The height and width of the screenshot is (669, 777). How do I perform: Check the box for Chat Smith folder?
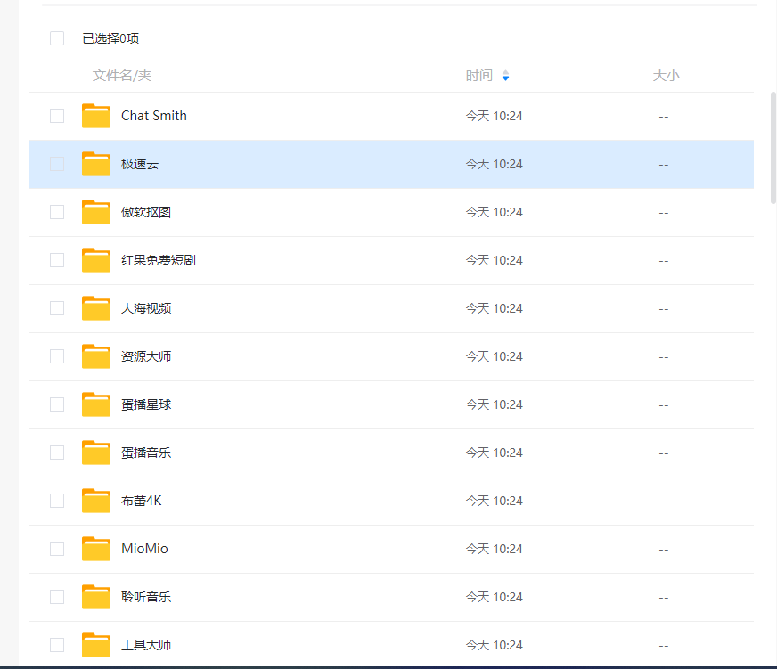[57, 116]
